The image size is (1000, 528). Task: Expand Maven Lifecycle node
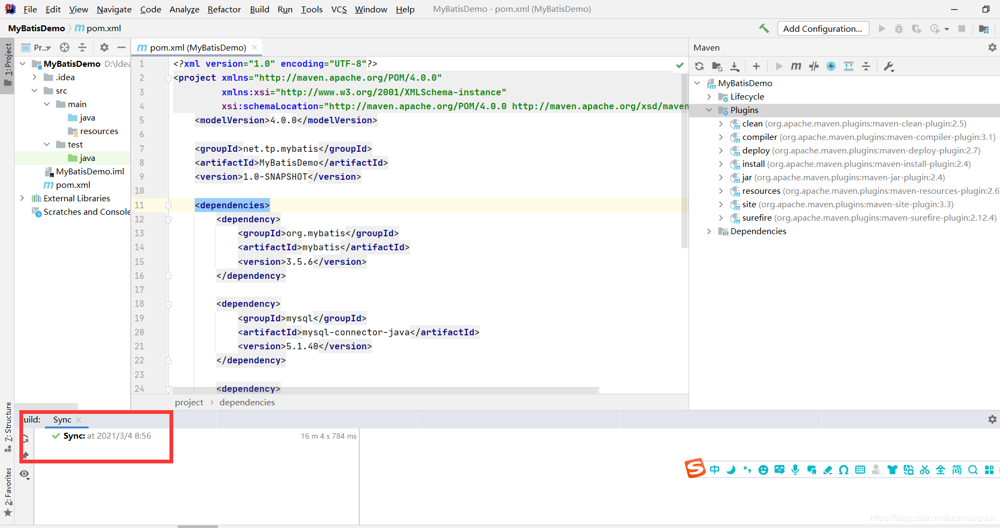pos(709,96)
